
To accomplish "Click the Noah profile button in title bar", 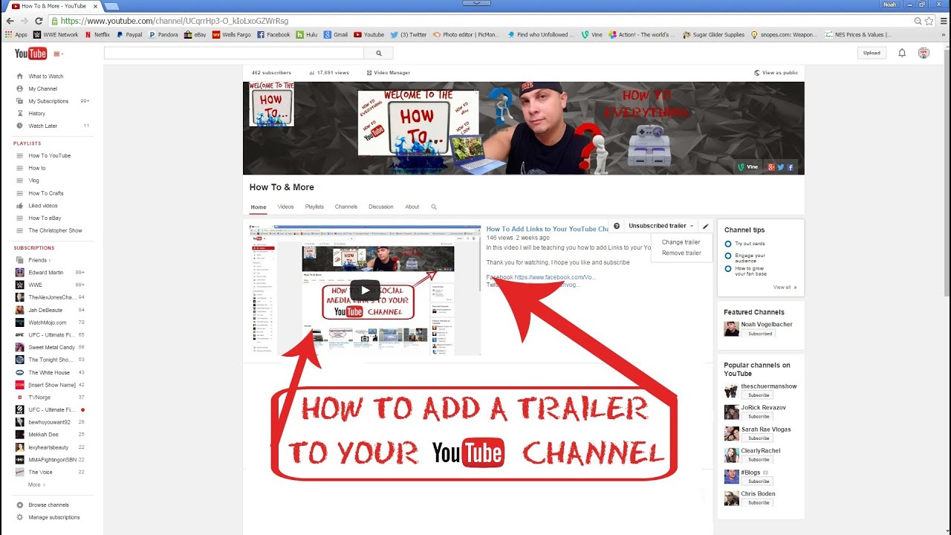I will click(x=889, y=4).
